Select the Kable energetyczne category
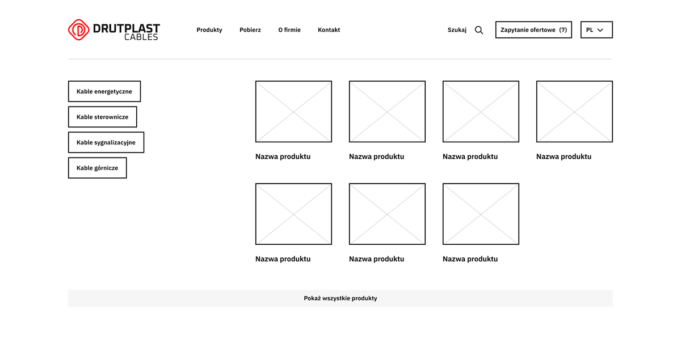The width and height of the screenshot is (681, 357). 104,91
